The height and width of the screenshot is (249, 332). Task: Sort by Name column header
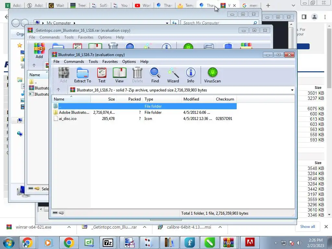pos(71,99)
